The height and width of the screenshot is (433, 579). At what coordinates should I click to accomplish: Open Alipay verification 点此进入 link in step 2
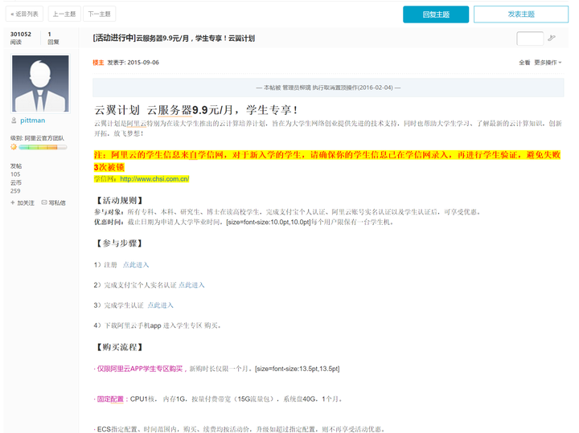(191, 285)
